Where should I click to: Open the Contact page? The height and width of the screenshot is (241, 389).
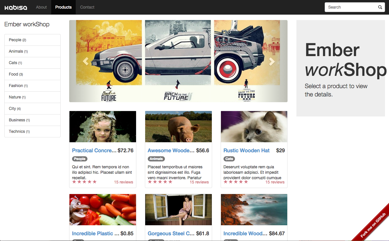87,7
